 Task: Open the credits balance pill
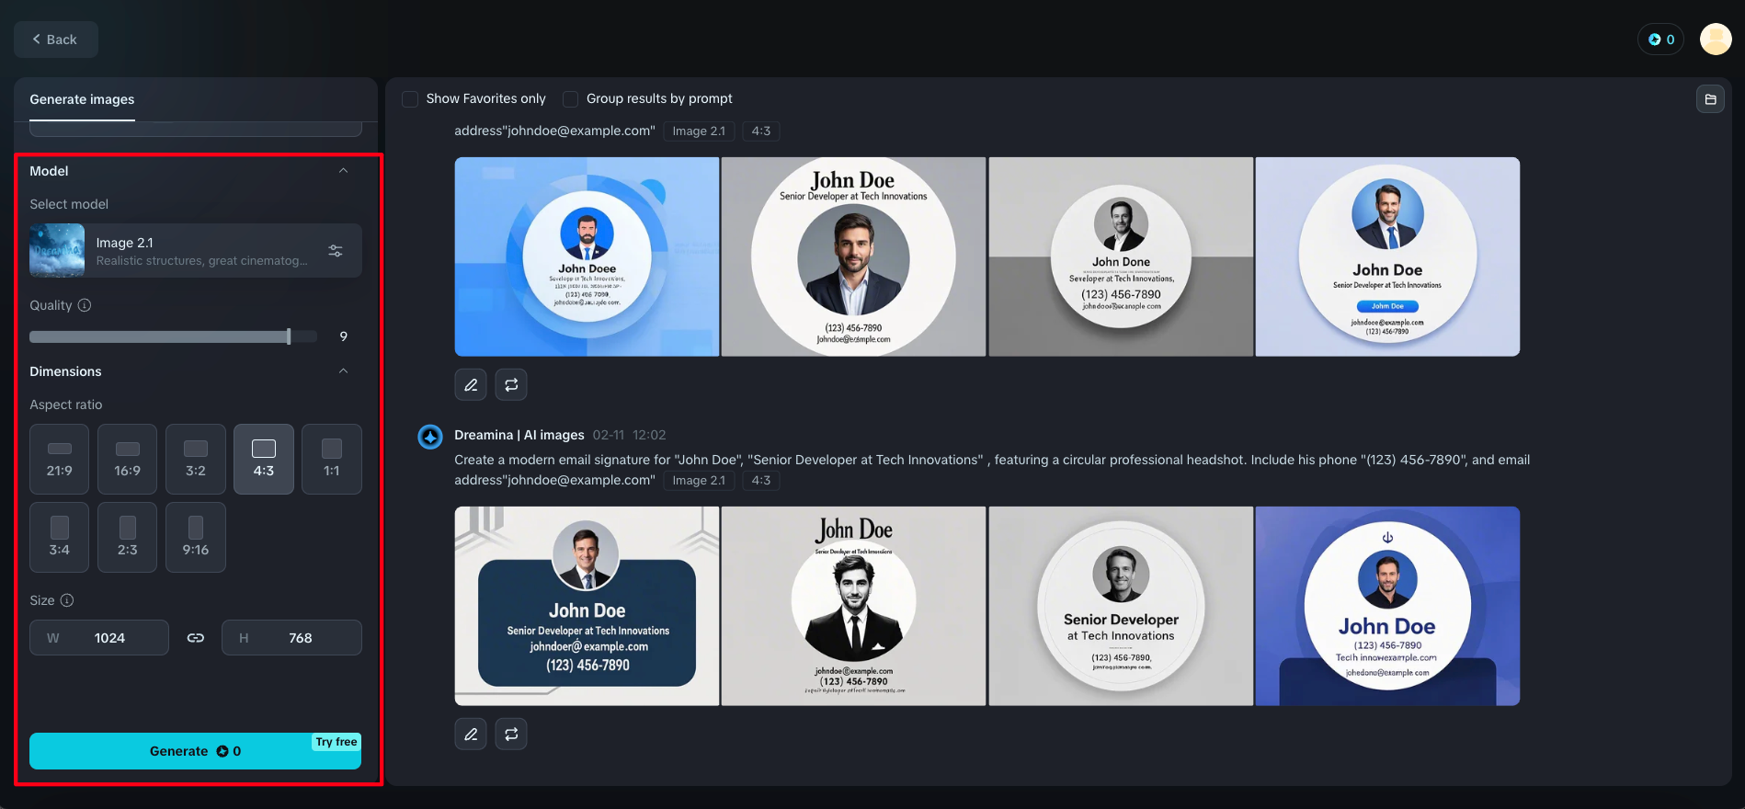[1660, 40]
